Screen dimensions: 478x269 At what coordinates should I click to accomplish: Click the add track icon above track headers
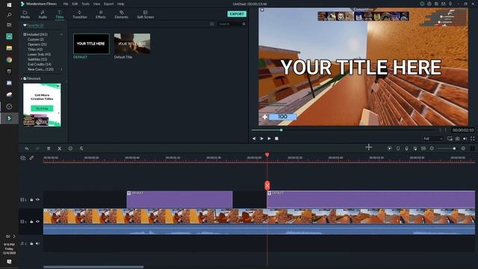point(23,158)
